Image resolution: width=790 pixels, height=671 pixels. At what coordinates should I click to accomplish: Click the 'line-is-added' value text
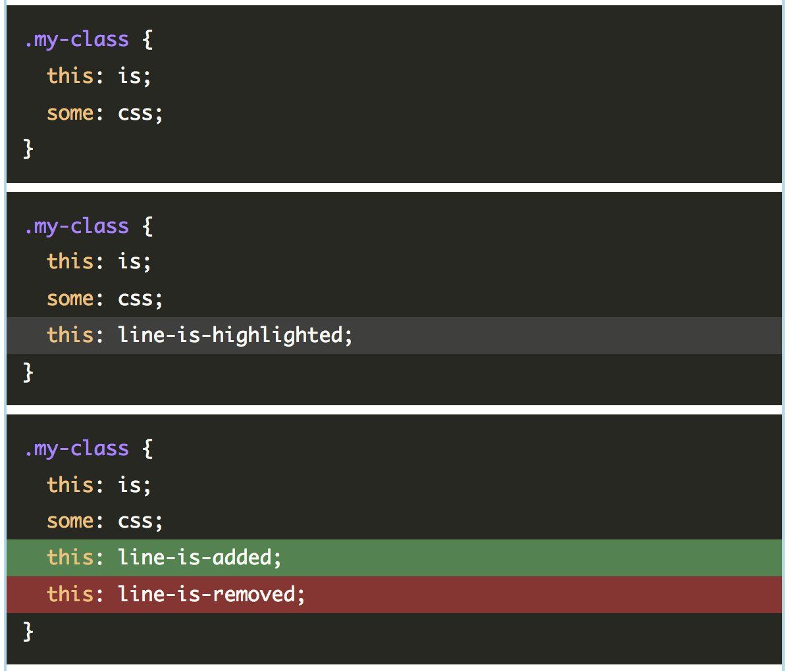click(x=196, y=558)
